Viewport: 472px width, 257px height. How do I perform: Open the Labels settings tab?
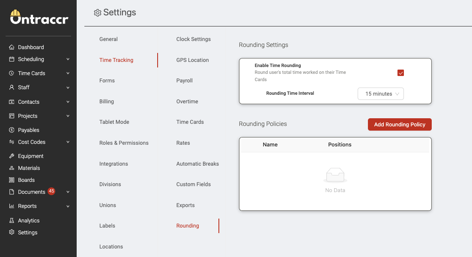(107, 225)
